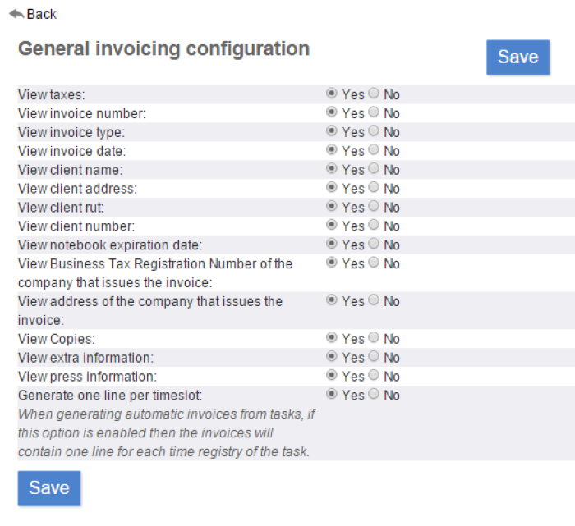Set View client rut to No
Screen dimensions: 575x526
[375, 207]
